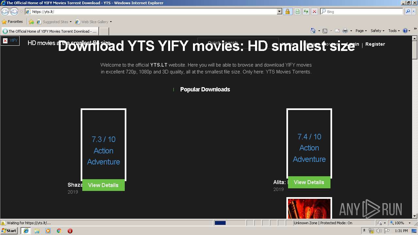418x235 pixels.
Task: Click the Register link
Action: 375,44
